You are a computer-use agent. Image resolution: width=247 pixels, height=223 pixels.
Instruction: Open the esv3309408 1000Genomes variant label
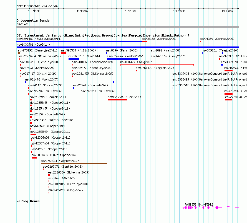[x=210, y=74]
